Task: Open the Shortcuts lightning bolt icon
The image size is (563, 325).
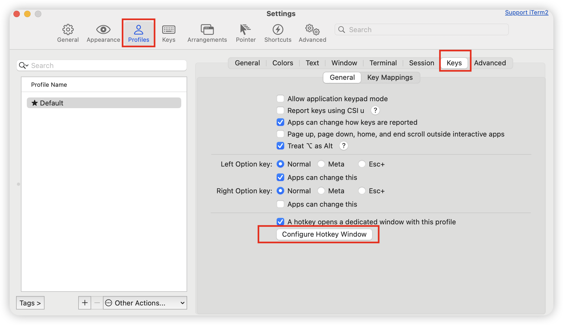Action: tap(278, 30)
